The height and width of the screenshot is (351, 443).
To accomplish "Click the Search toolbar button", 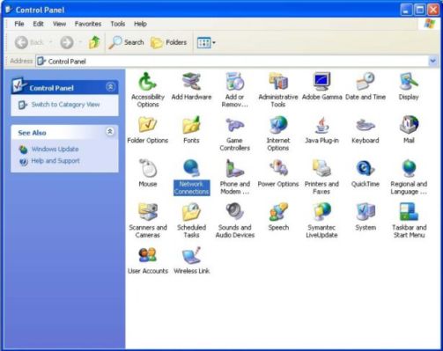I will (x=126, y=42).
